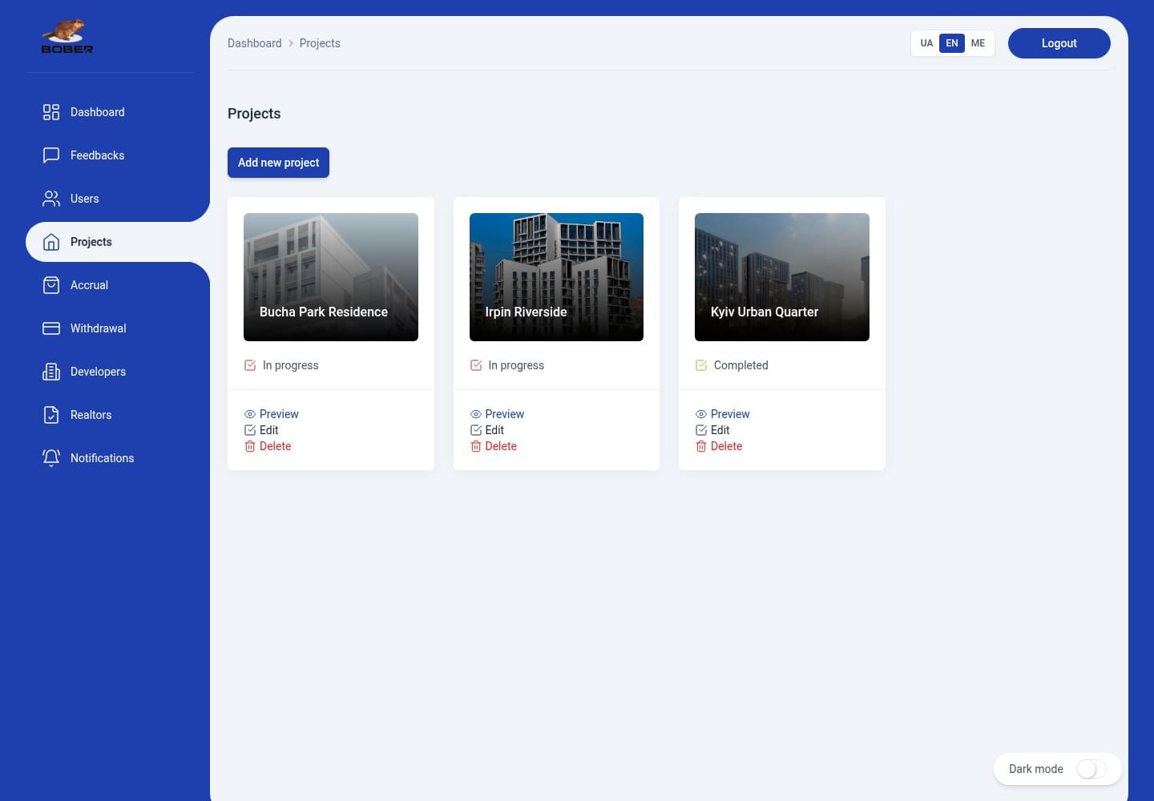Click the 'Completed' status text

pos(741,365)
